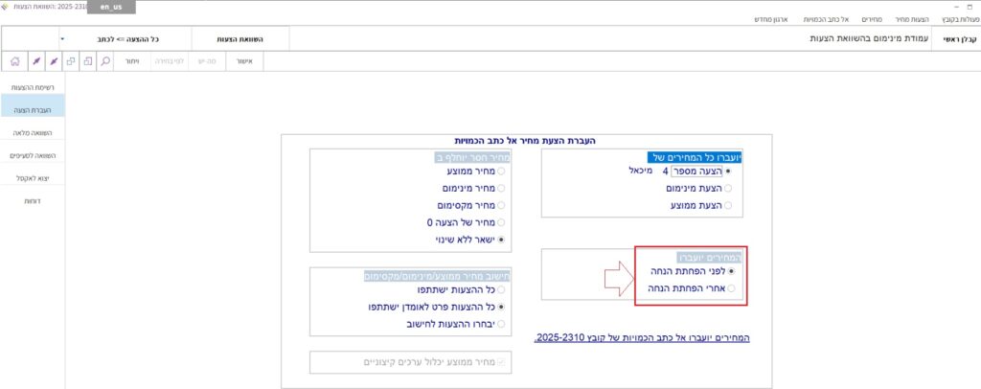Screen dimensions: 981x389
Task: Click the magnifying glass search icon
Action: point(105,60)
